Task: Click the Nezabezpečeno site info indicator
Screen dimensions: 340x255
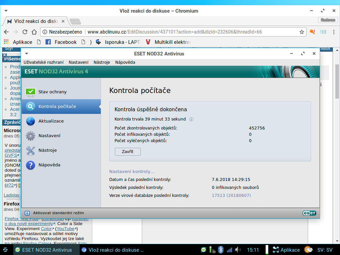Action: click(62, 32)
